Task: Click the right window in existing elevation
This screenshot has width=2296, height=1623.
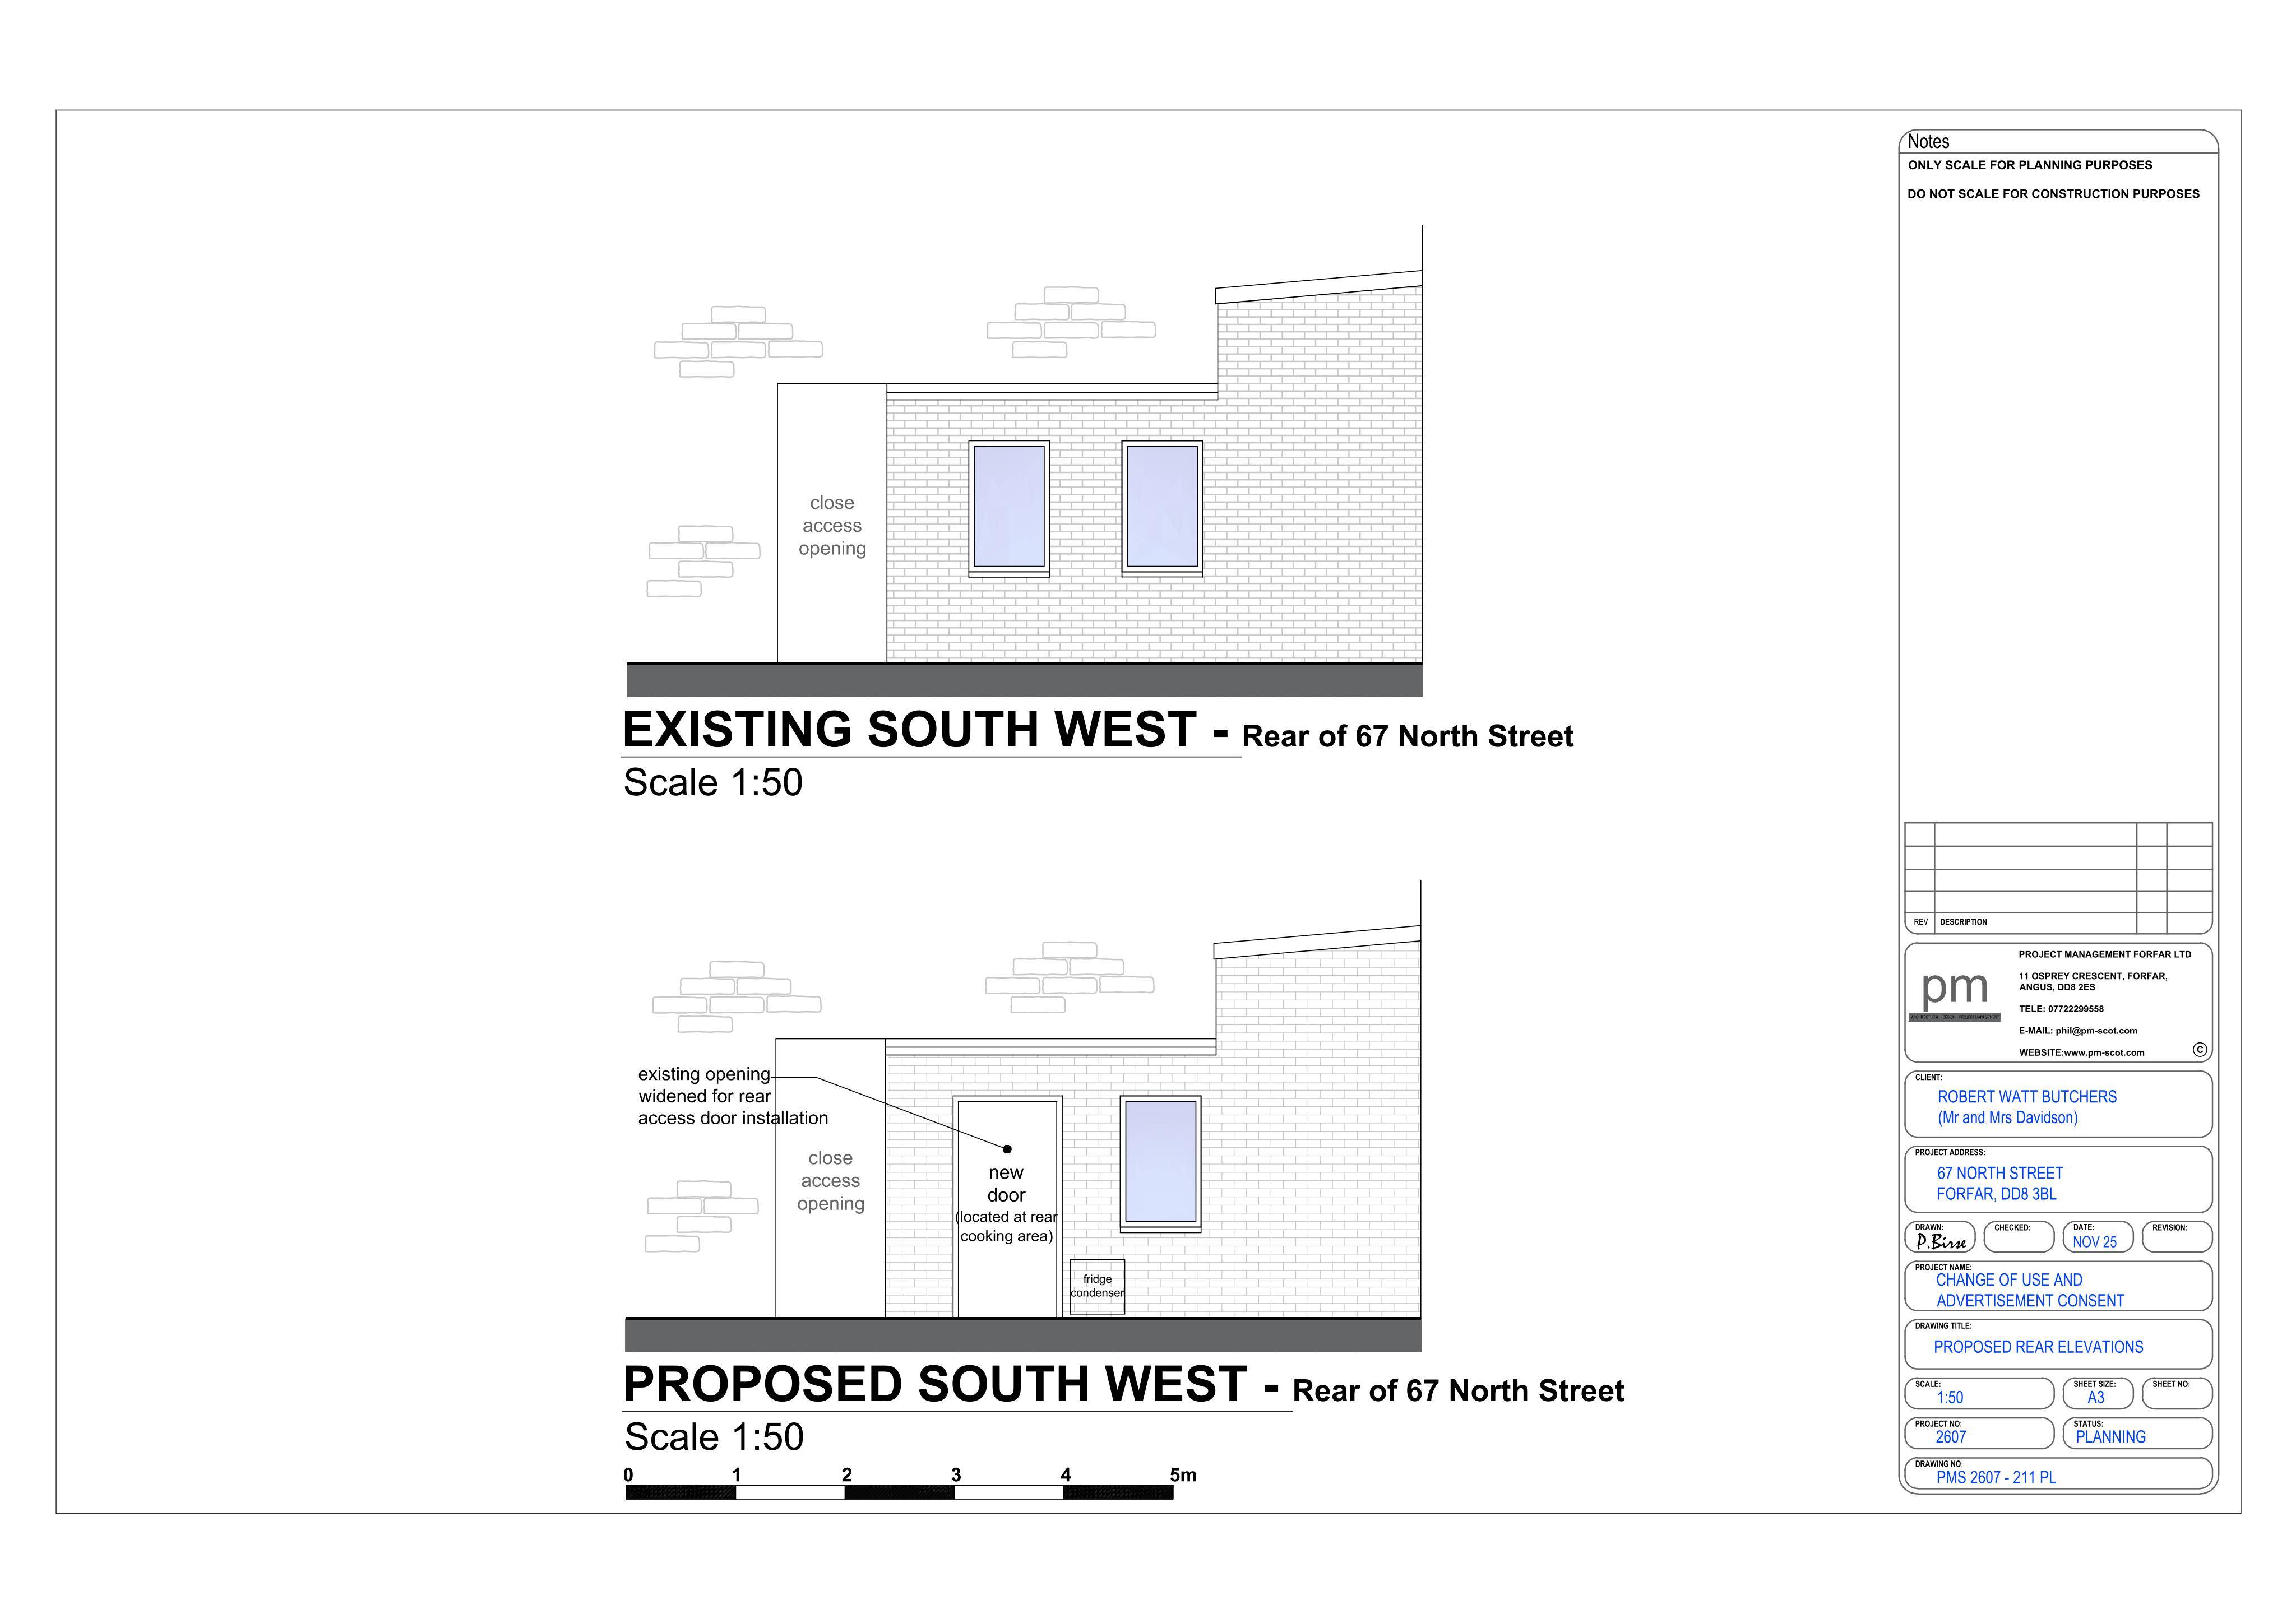Action: [x=1162, y=508]
